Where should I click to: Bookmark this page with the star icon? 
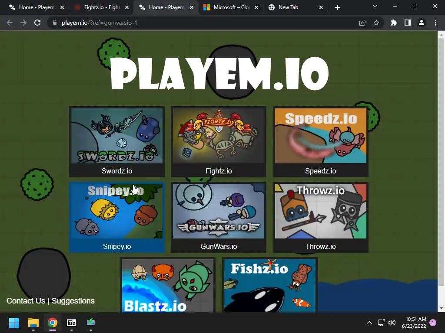coord(376,23)
